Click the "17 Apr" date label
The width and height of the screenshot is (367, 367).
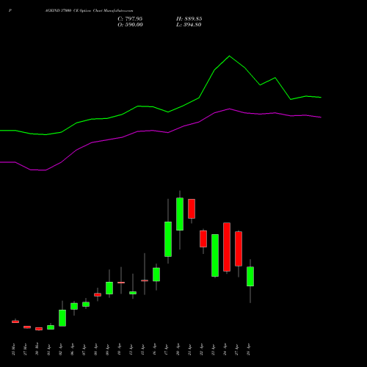[167, 349]
